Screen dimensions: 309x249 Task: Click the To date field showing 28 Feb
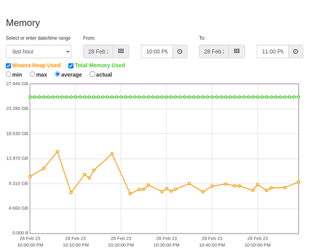coord(214,51)
